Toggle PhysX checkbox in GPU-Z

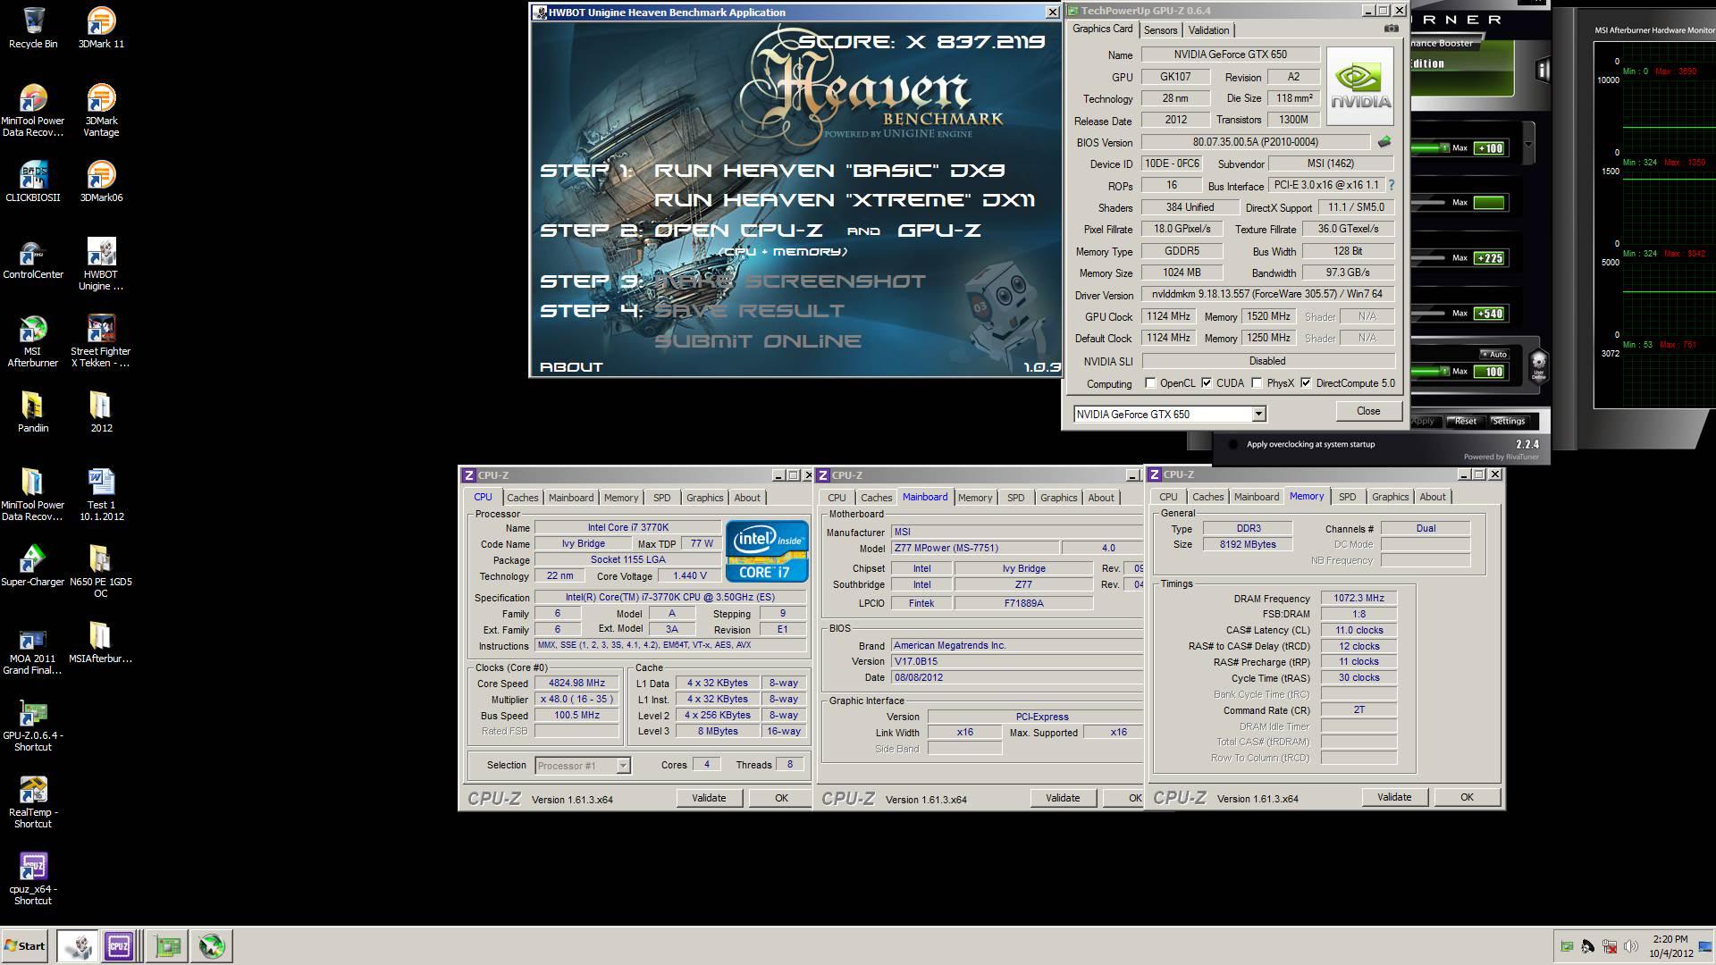(x=1257, y=383)
